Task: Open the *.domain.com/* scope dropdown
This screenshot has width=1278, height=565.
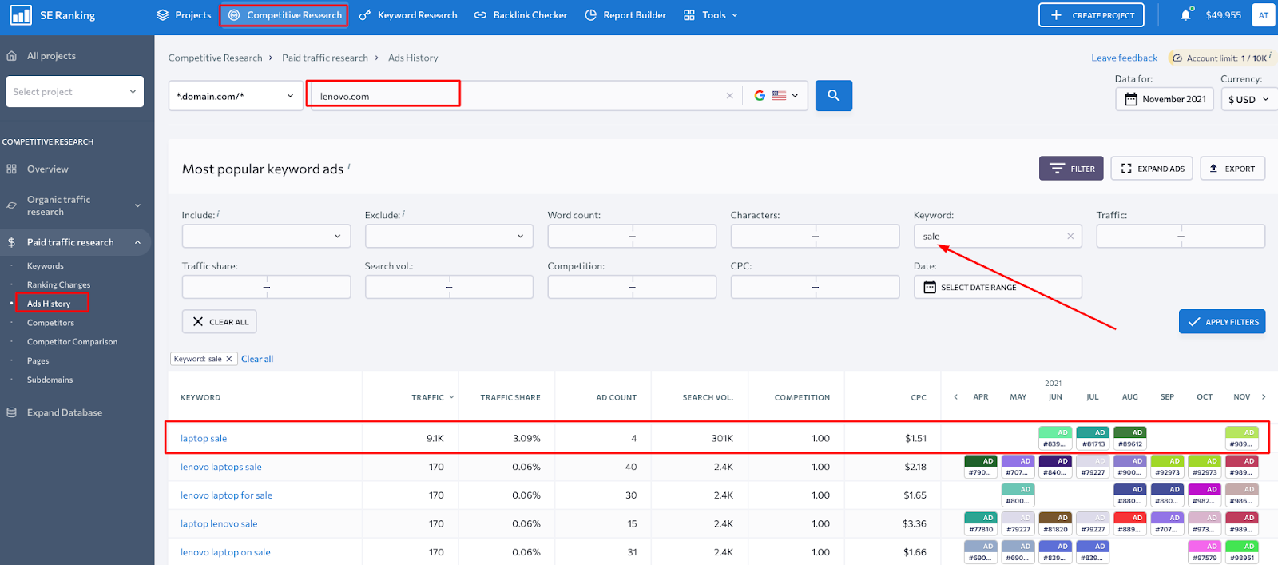Action: pos(236,96)
